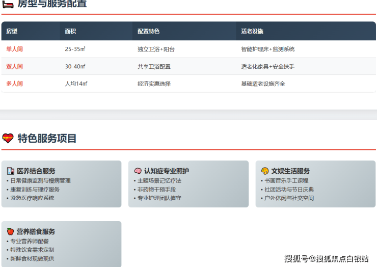Image resolution: width=377 pixels, height=267 pixels.
Task: Click the medical icon in 医养结合服务
Action: point(10,171)
